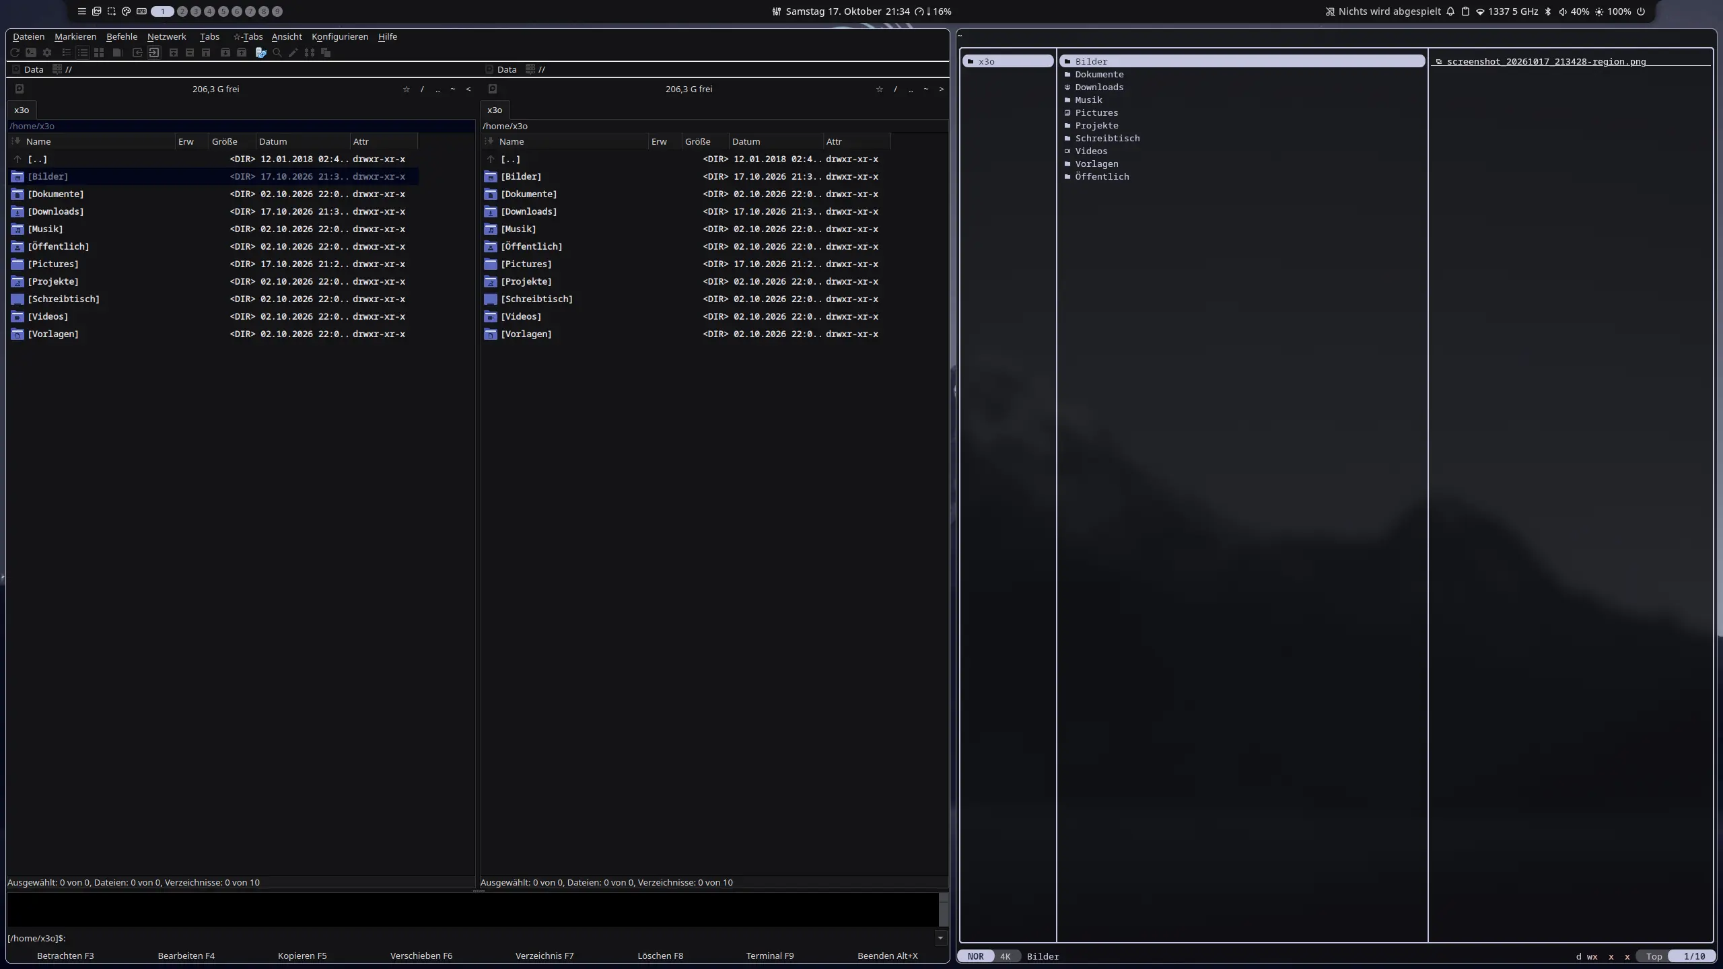The image size is (1723, 969).
Task: Open terminal via the toolbar shell icon
Action: pos(31,52)
